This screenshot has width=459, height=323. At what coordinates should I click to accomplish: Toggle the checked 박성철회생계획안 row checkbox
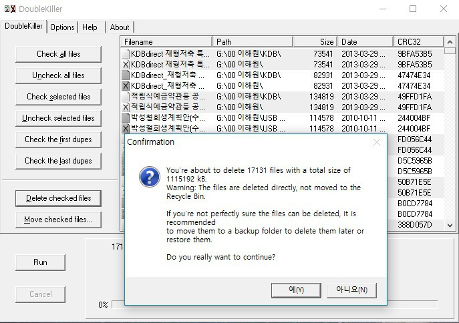[126, 129]
